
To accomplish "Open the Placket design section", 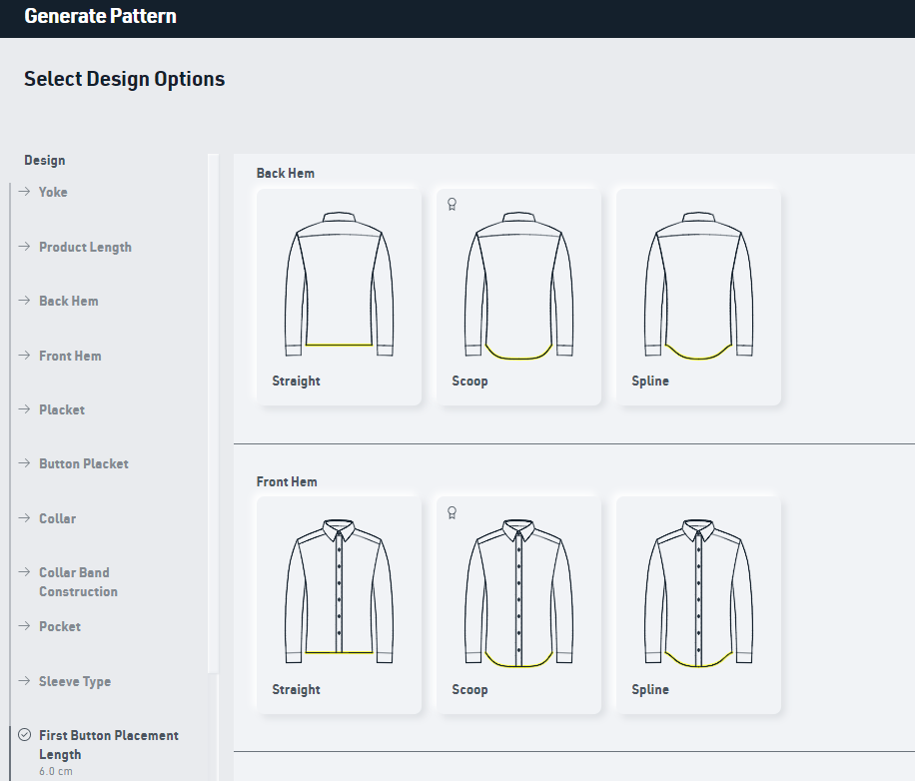I will [x=62, y=409].
